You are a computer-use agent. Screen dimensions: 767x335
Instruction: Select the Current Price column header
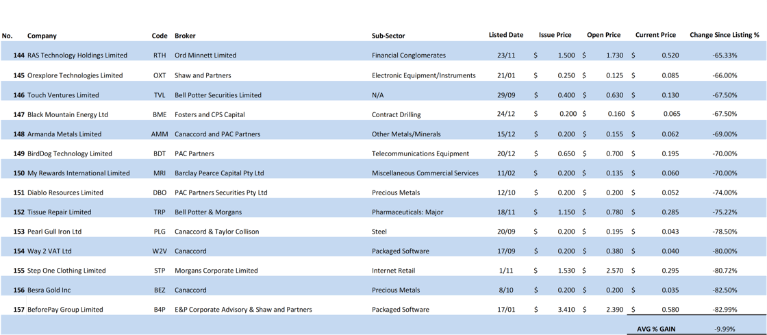[655, 35]
